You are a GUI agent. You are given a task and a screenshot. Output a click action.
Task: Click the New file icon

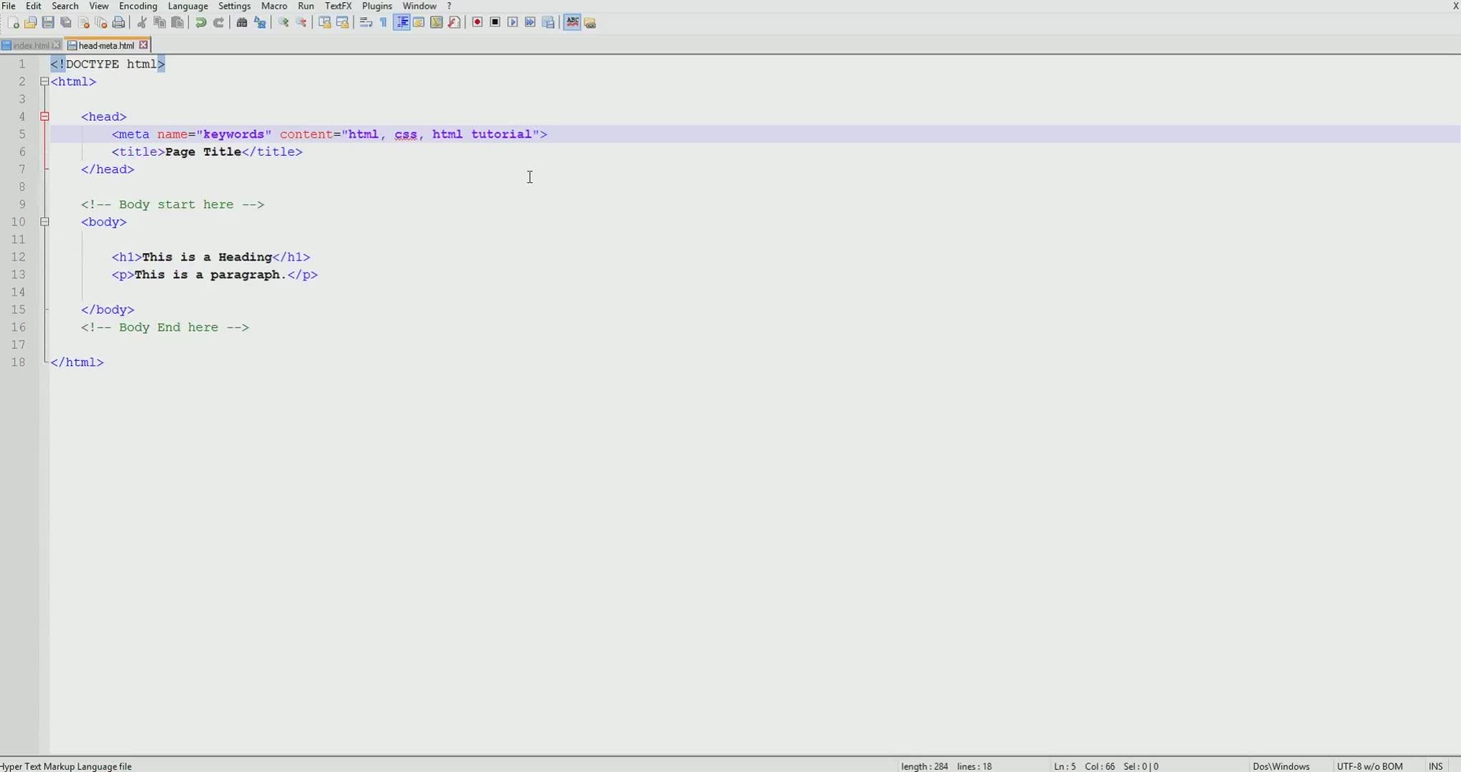click(x=13, y=23)
